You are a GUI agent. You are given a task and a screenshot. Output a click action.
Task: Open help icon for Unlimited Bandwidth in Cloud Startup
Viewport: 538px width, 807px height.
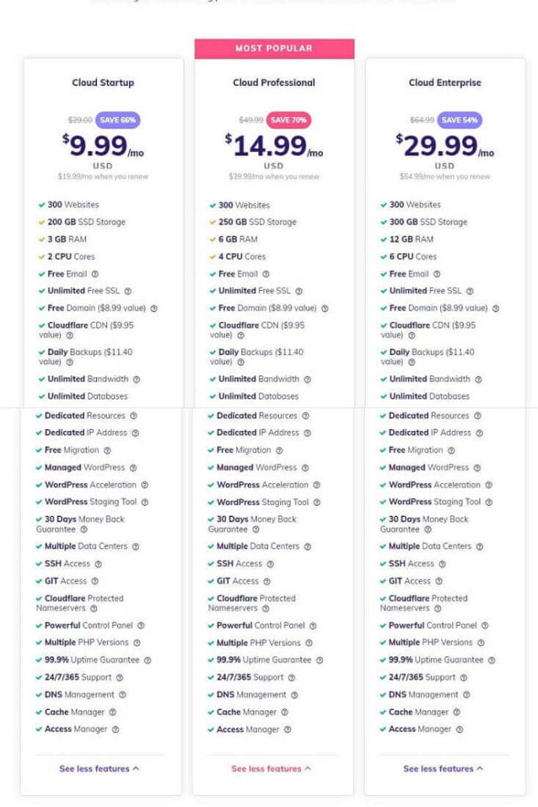136,380
